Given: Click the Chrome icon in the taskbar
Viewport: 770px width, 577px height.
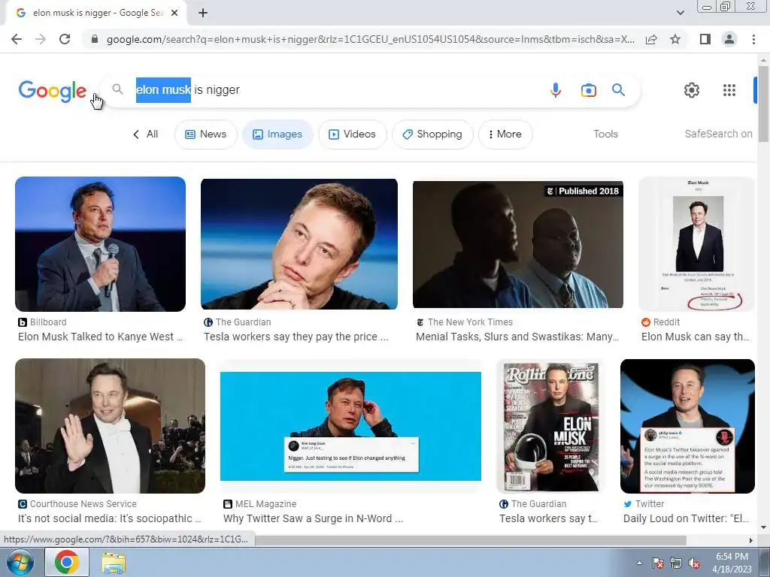Looking at the screenshot, I should [x=67, y=562].
